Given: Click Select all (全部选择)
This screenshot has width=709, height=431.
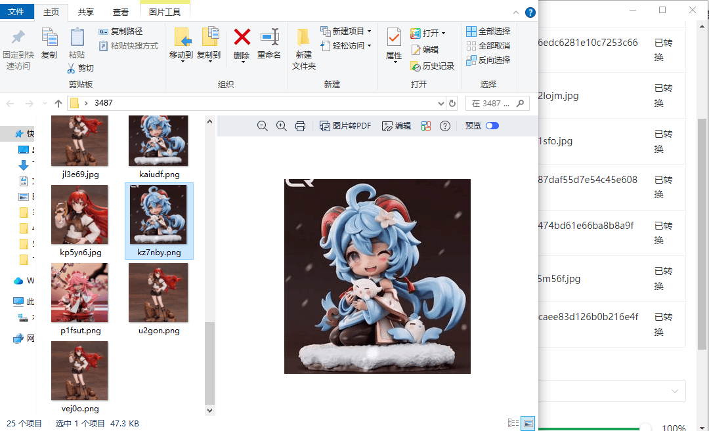Looking at the screenshot, I should [x=488, y=31].
